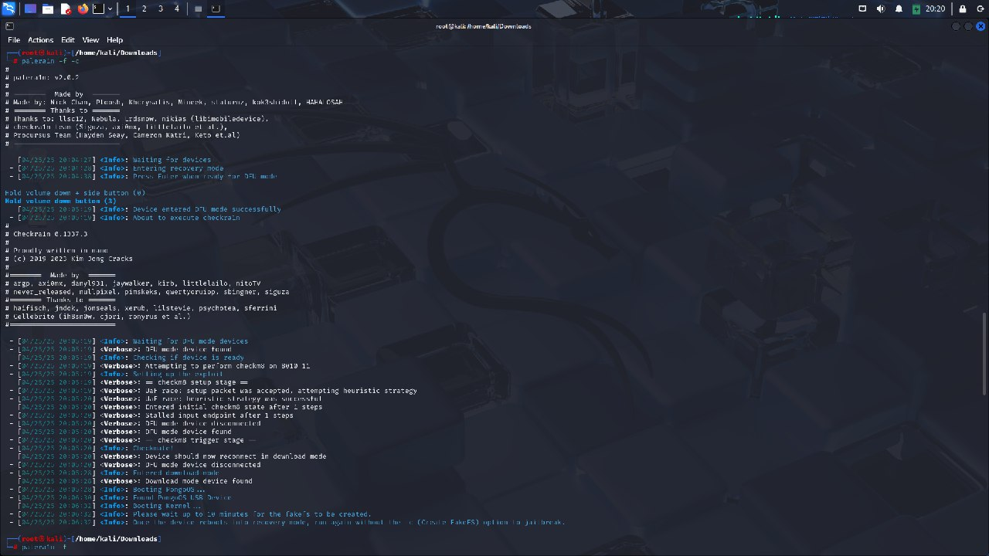Launch Firefox from the panel
Screen dimensions: 989x556
click(x=83, y=8)
